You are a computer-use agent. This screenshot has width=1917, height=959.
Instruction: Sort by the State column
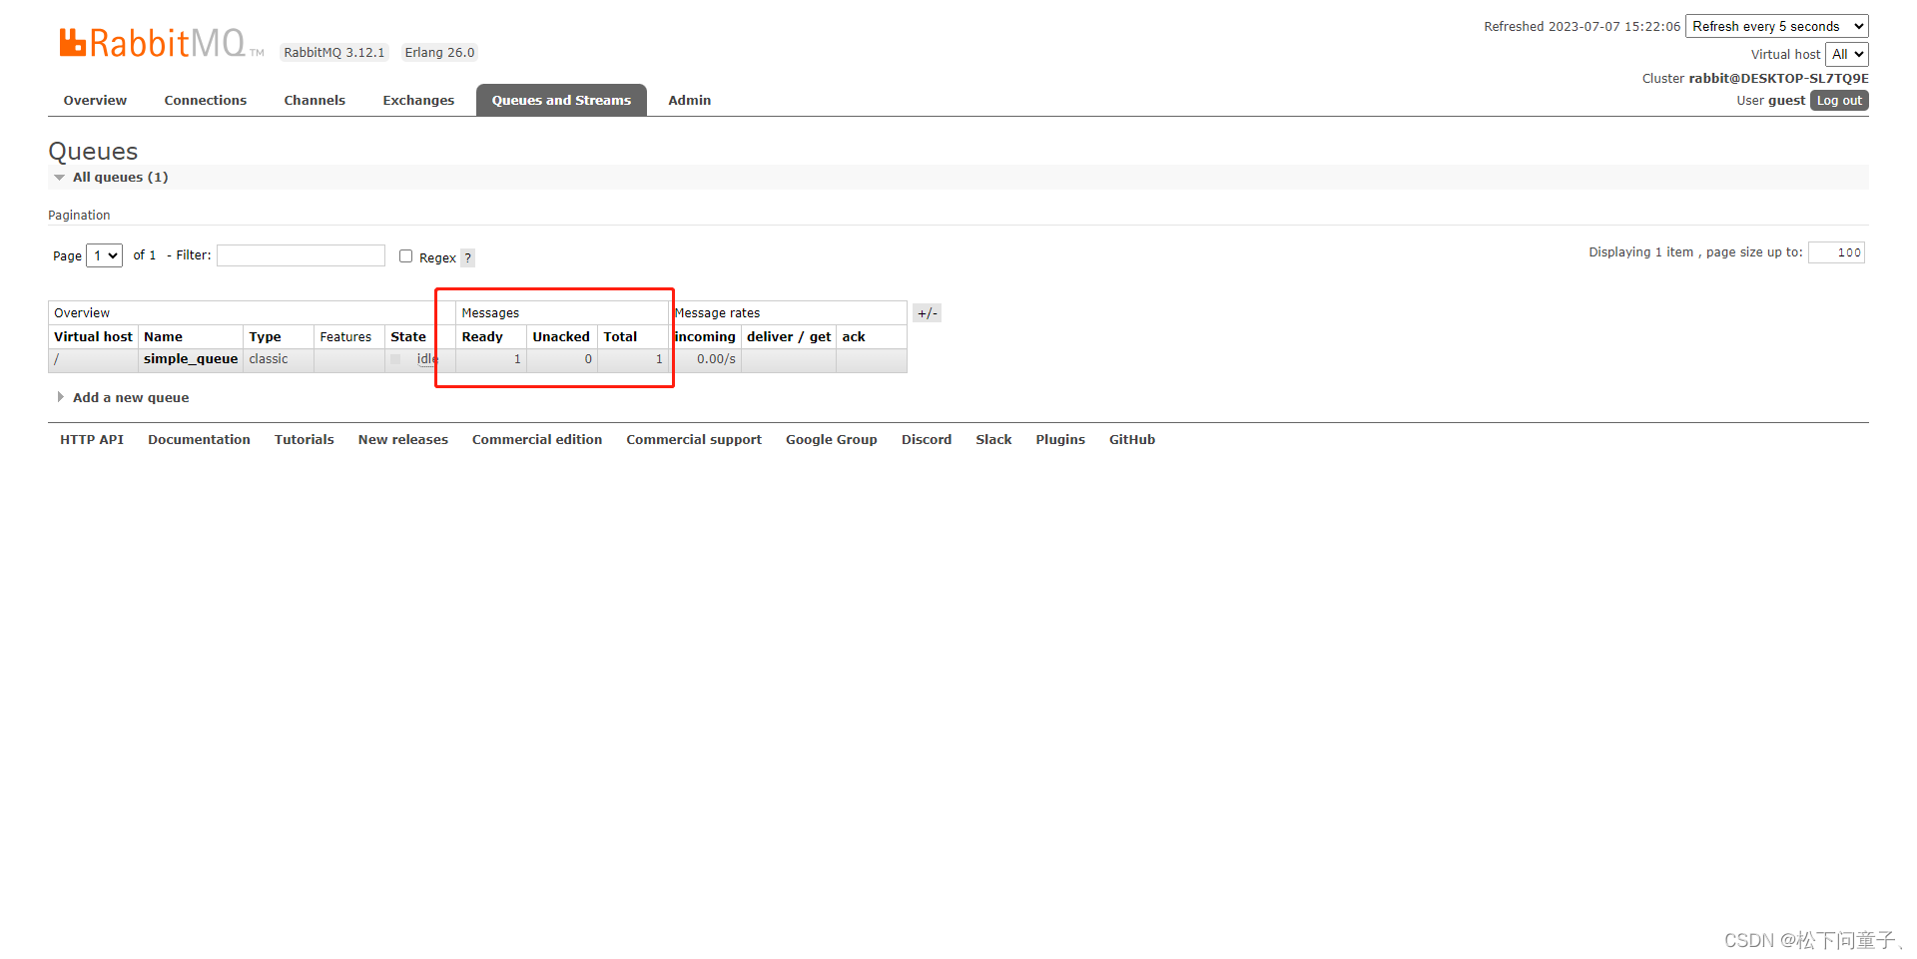[x=408, y=337]
